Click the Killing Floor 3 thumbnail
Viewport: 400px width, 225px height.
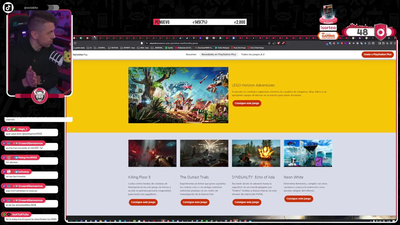click(152, 153)
